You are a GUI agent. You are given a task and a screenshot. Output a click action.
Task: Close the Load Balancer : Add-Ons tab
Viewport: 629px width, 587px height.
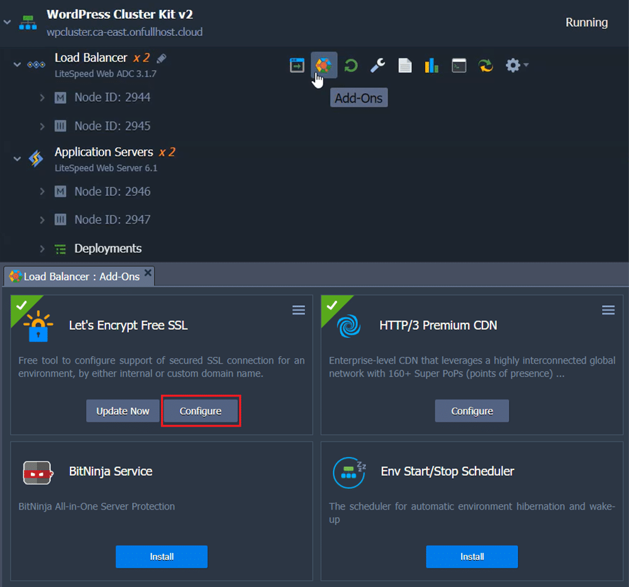148,272
